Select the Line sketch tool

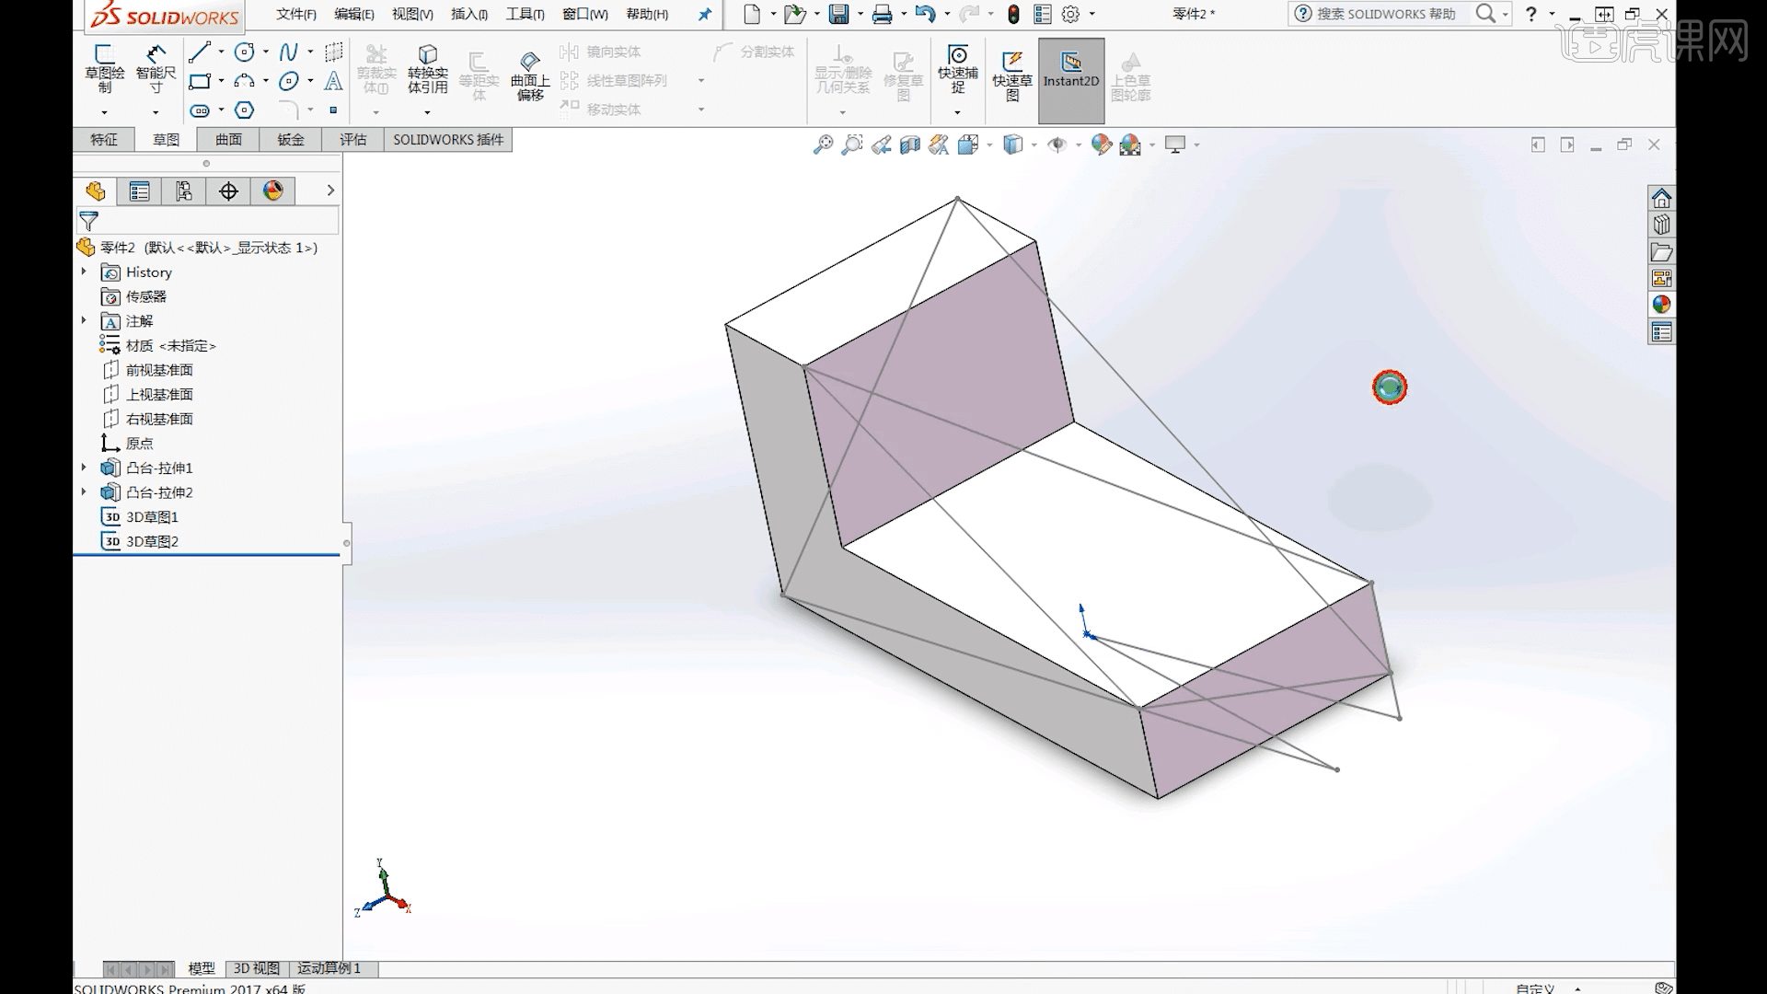pos(199,52)
